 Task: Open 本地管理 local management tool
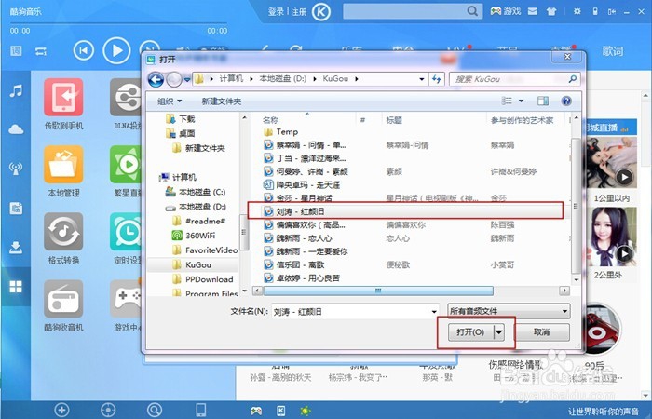click(63, 165)
